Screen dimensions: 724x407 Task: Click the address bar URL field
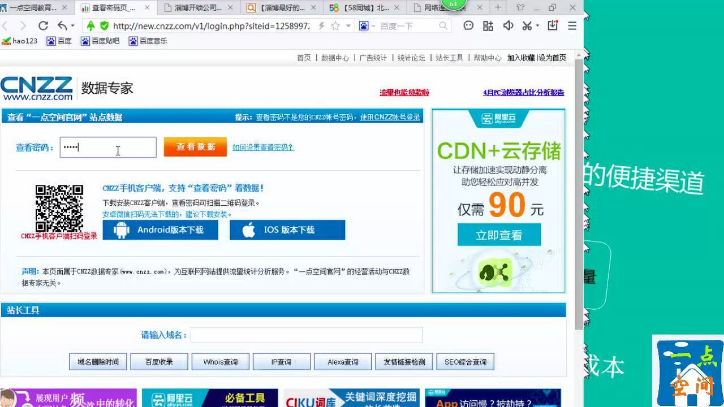pos(211,26)
